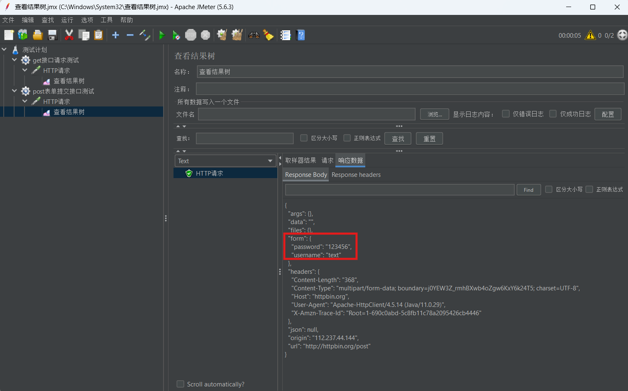Toggle 区分大小写 next to 查找 field
The image size is (628, 391).
pyautogui.click(x=304, y=138)
